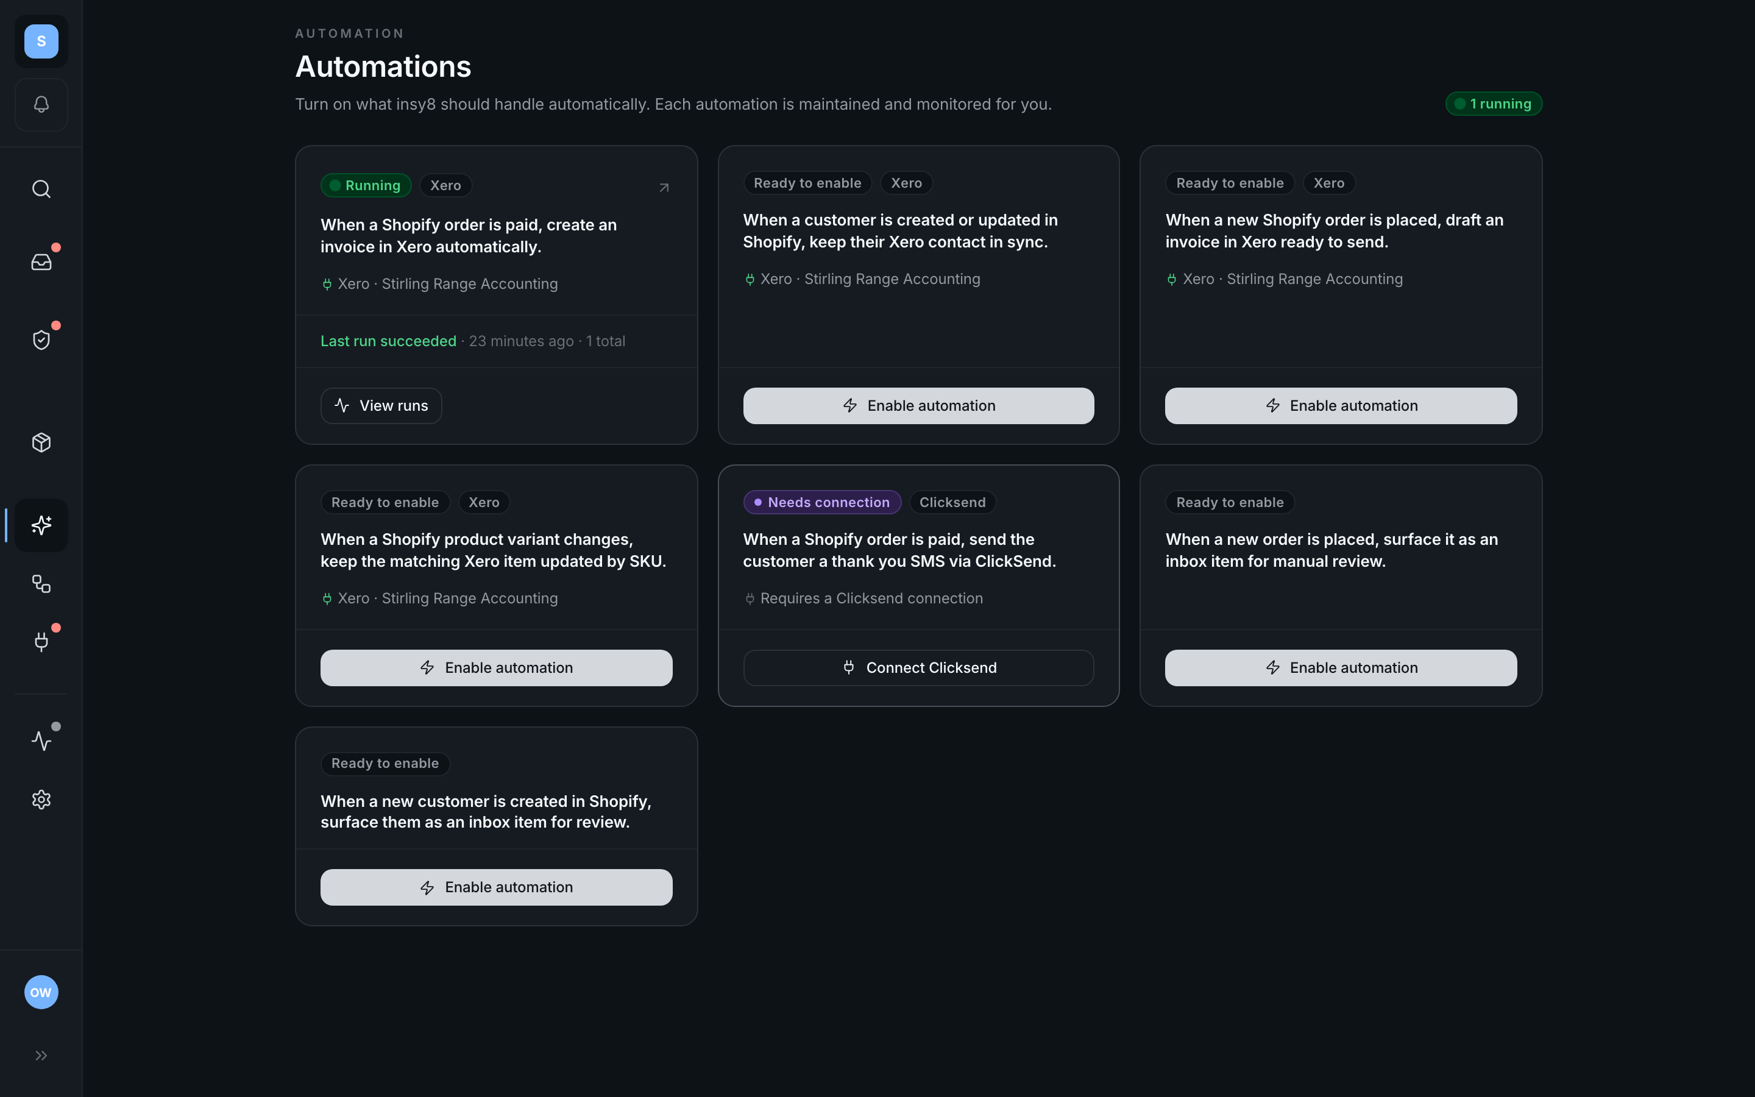
Task: Open the S workspace logo
Action: click(41, 41)
